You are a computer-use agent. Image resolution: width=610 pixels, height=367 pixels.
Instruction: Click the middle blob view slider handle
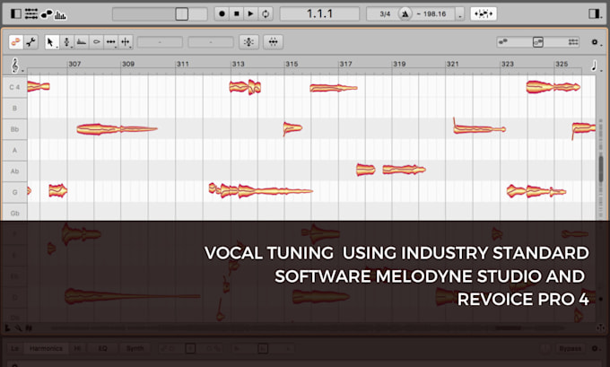(x=538, y=41)
